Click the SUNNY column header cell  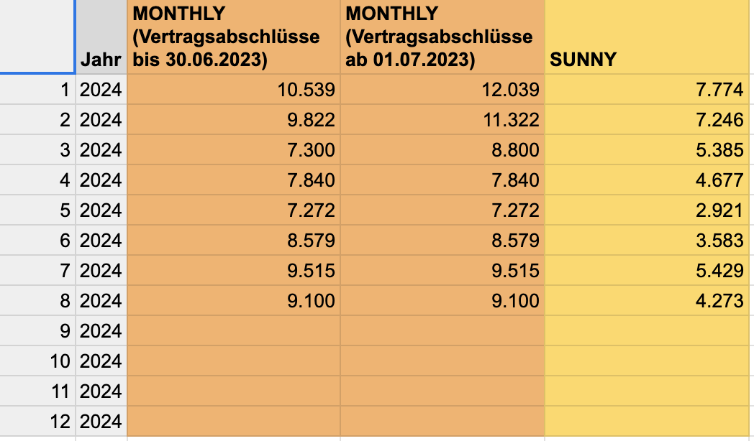click(648, 37)
